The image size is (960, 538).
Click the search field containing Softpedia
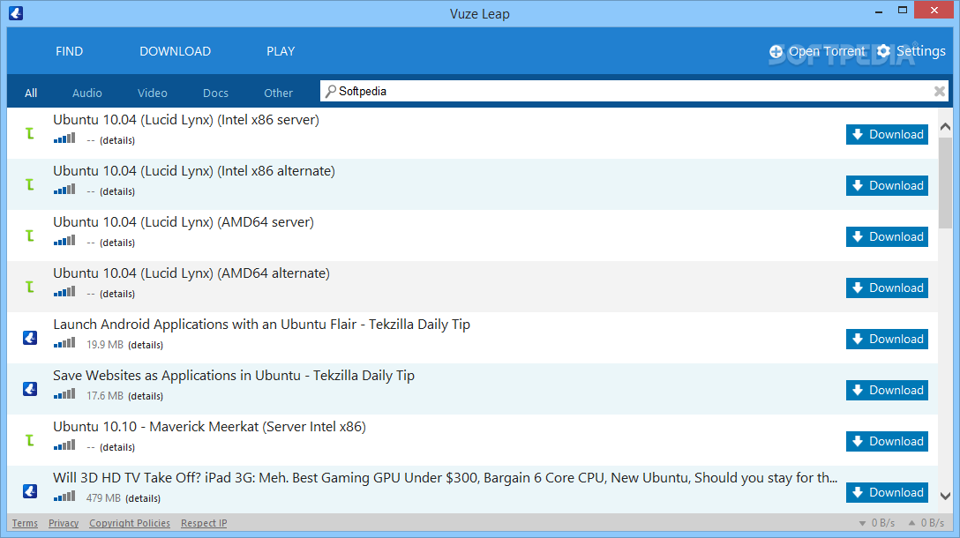click(634, 91)
